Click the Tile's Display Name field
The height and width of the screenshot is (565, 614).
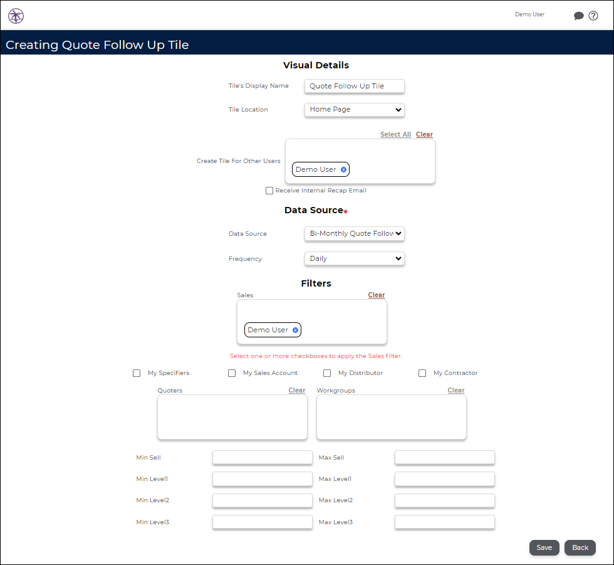click(x=354, y=86)
